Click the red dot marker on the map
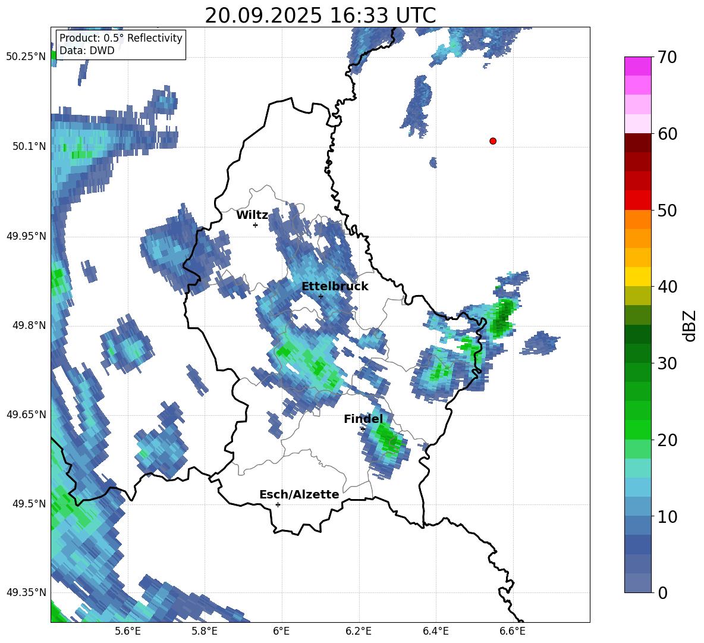Screen dimensions: 704x643 pos(492,141)
